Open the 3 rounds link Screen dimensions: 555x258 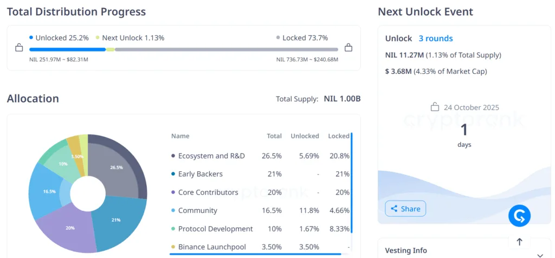click(435, 38)
